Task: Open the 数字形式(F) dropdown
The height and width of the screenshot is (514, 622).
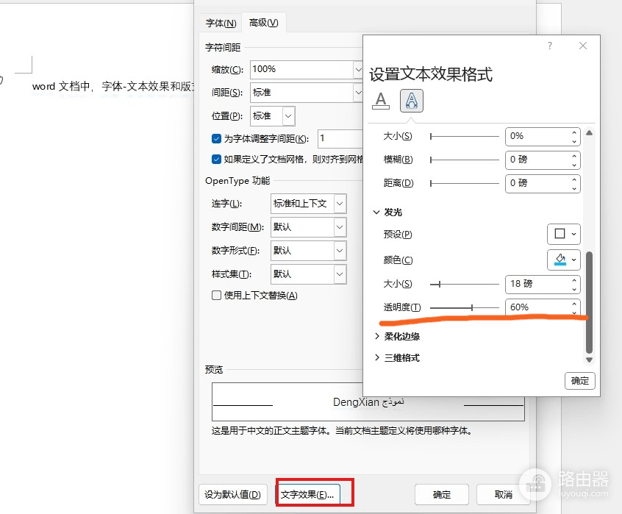Action: pyautogui.click(x=340, y=251)
